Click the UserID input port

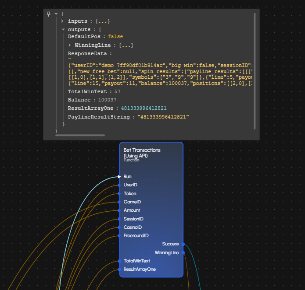pos(119,185)
